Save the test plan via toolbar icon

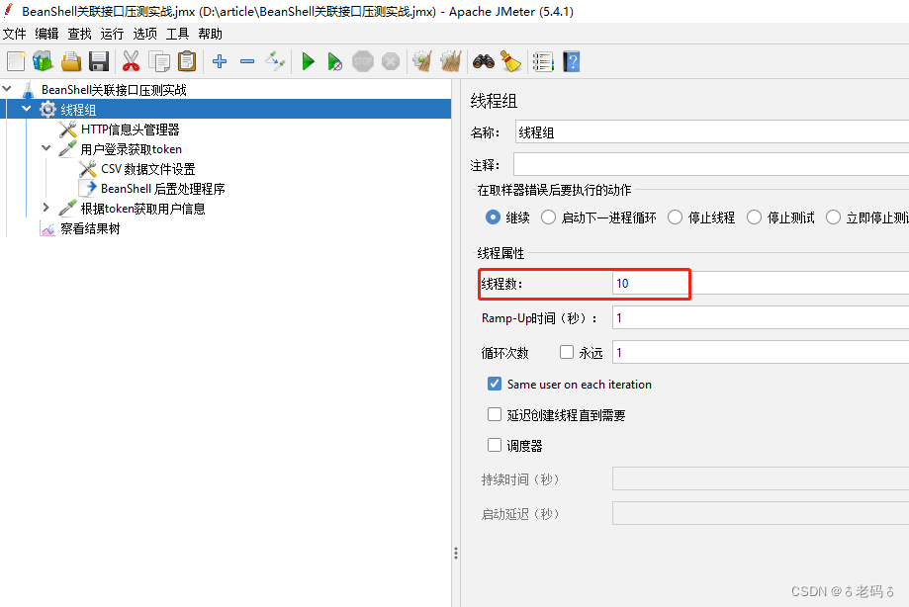tap(96, 60)
